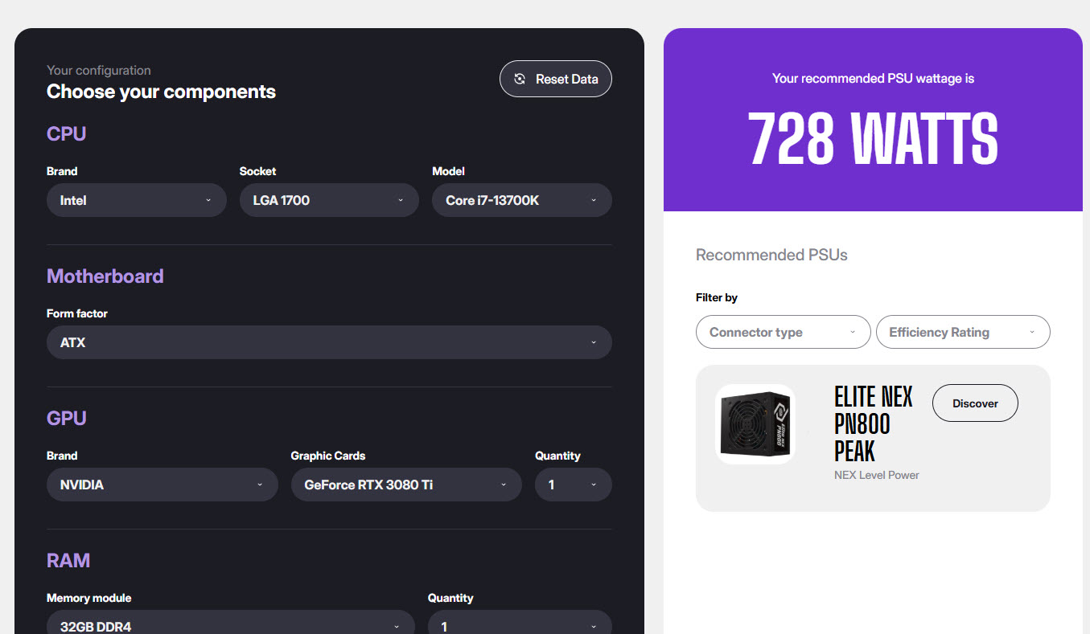Click the chevron arrow in the CPU Model dropdown
The width and height of the screenshot is (1090, 634).
594,200
